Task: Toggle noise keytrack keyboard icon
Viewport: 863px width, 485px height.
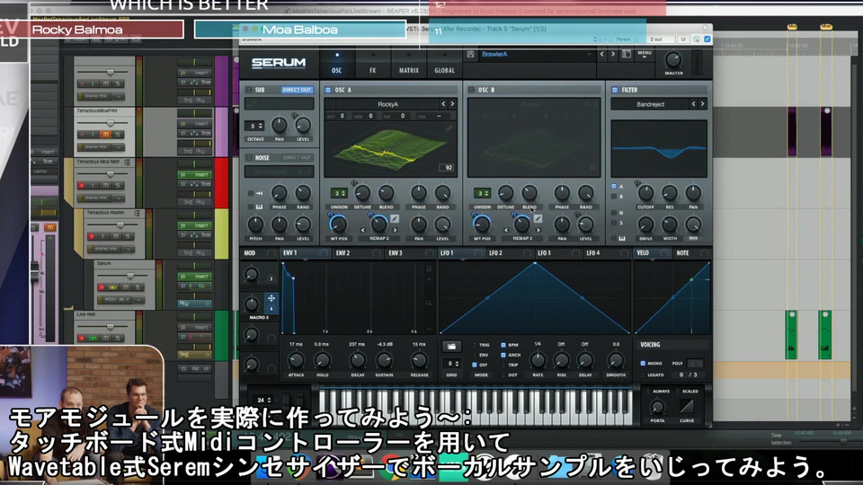Action: [259, 207]
